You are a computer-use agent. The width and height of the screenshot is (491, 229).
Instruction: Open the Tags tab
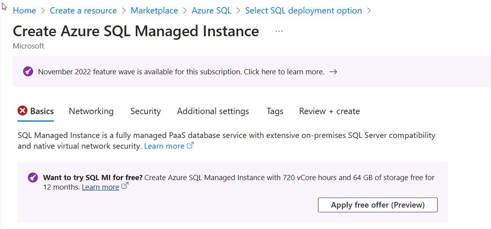click(275, 111)
